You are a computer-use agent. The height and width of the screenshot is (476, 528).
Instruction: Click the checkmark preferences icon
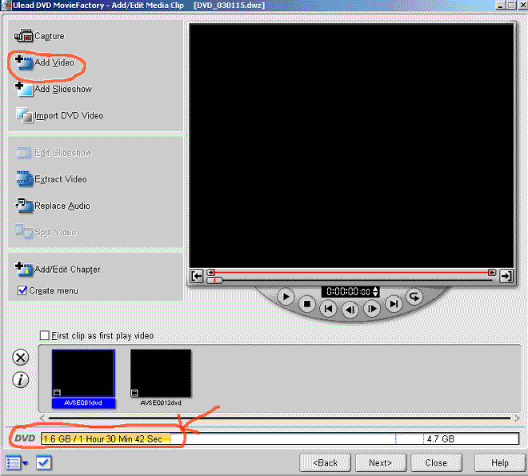44,463
